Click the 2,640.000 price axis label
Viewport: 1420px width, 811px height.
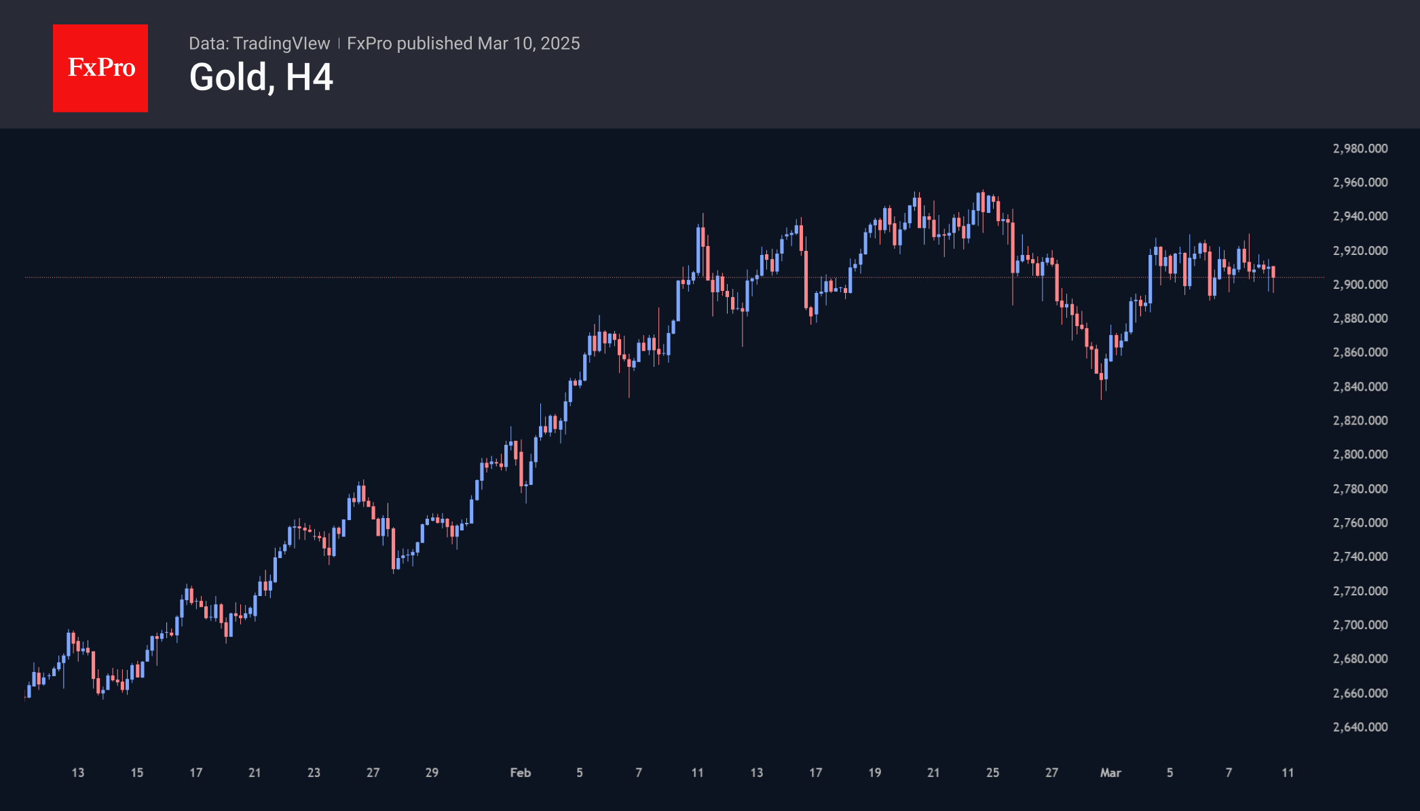(1360, 727)
